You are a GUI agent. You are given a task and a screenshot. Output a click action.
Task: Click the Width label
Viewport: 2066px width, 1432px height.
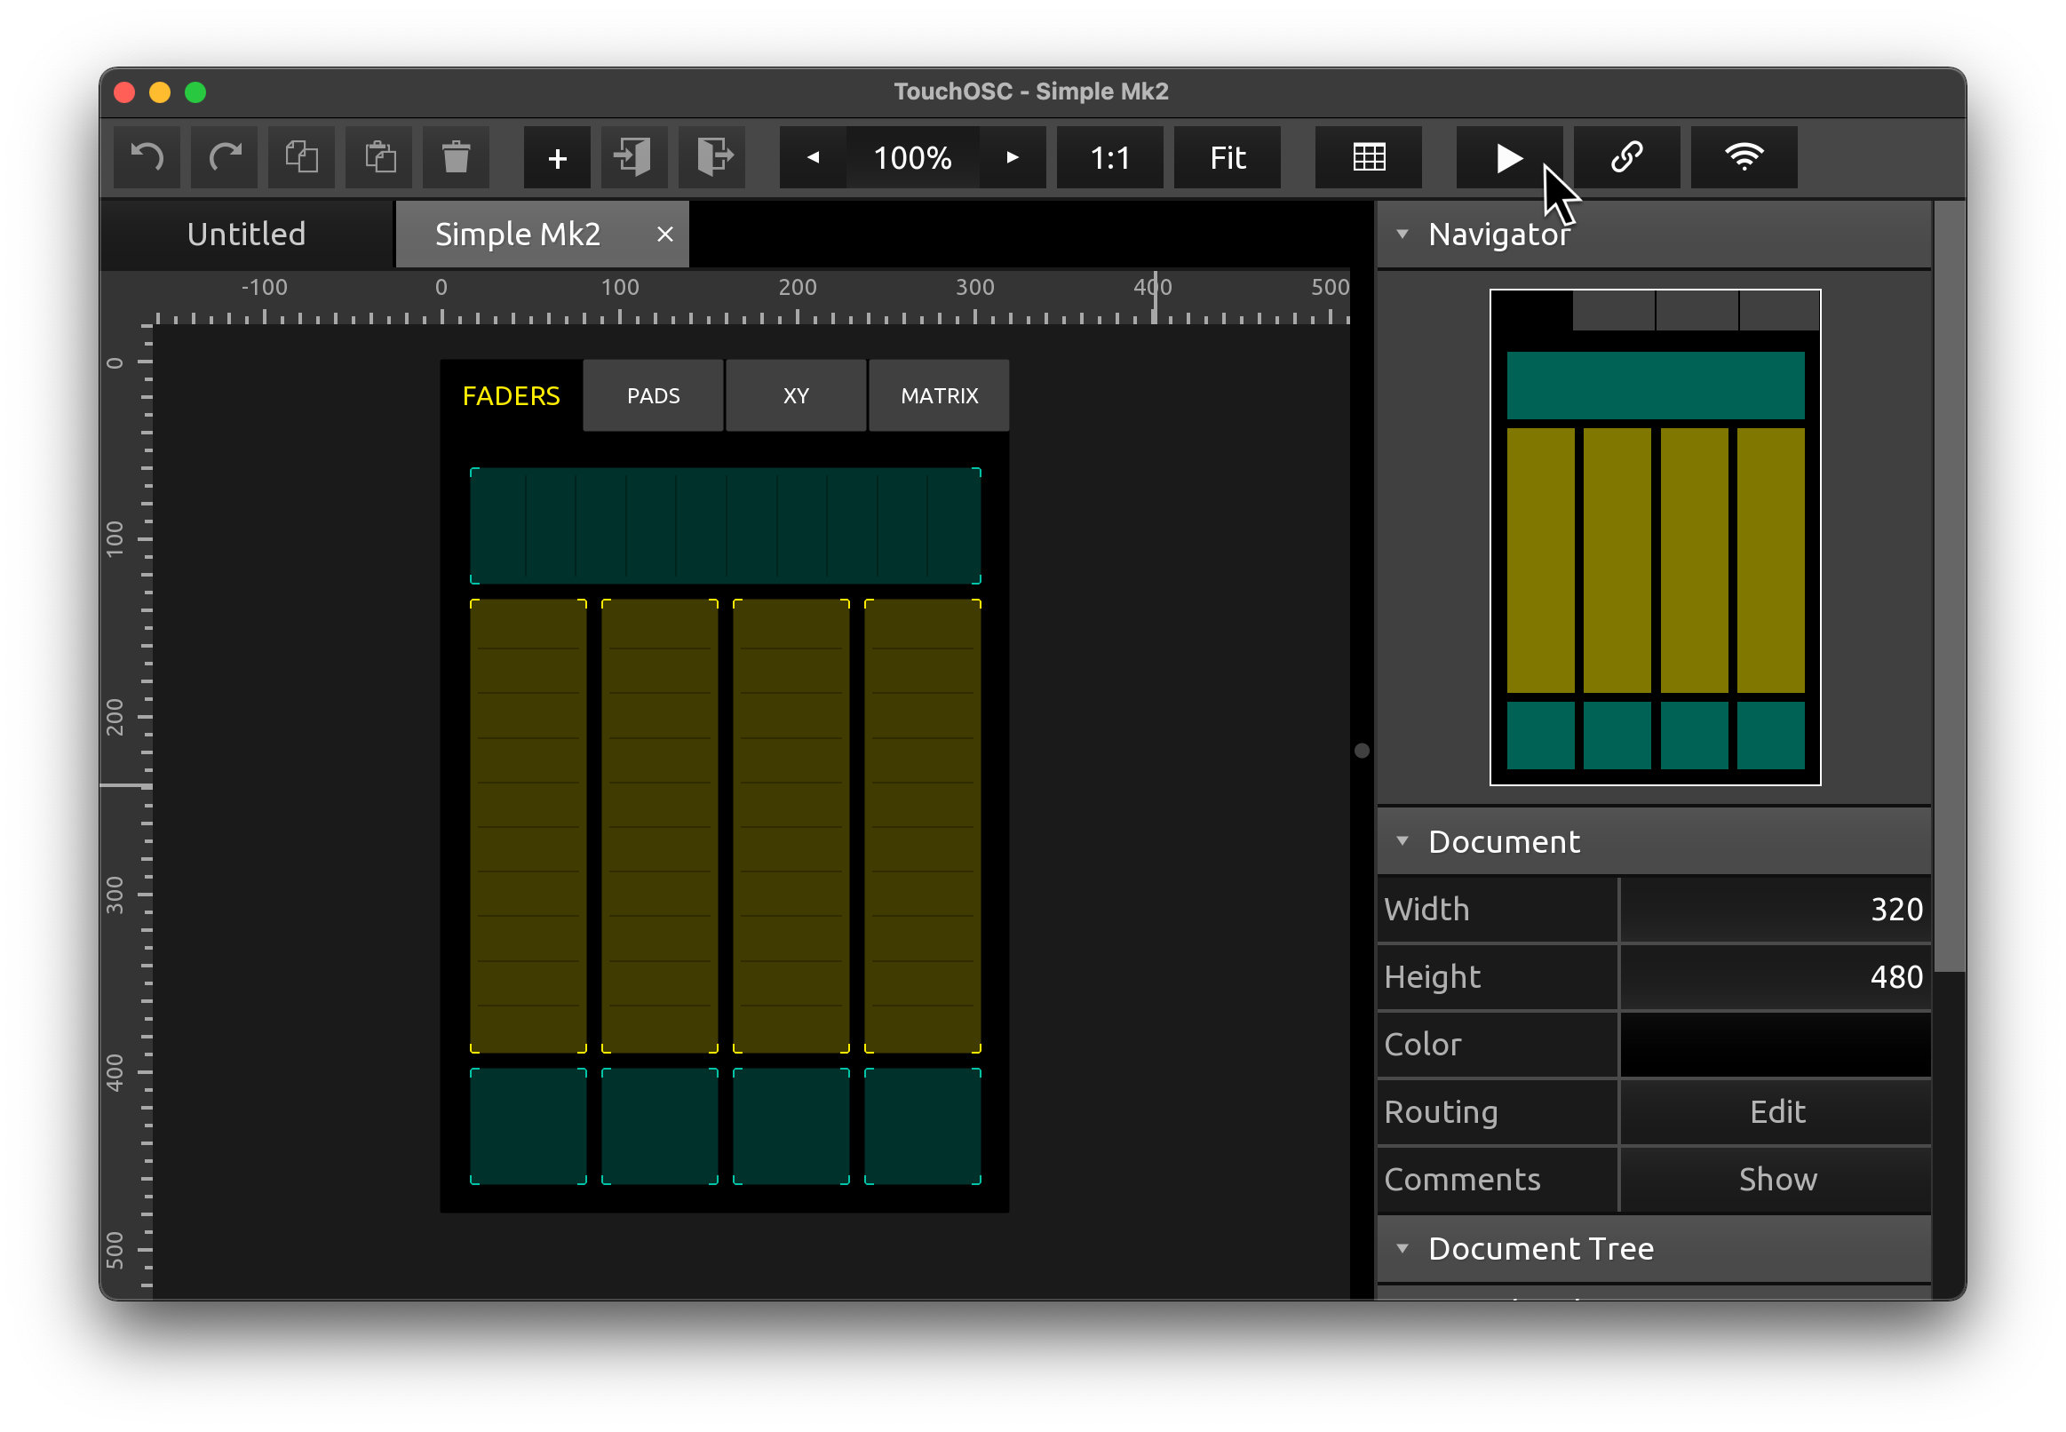[1426, 910]
